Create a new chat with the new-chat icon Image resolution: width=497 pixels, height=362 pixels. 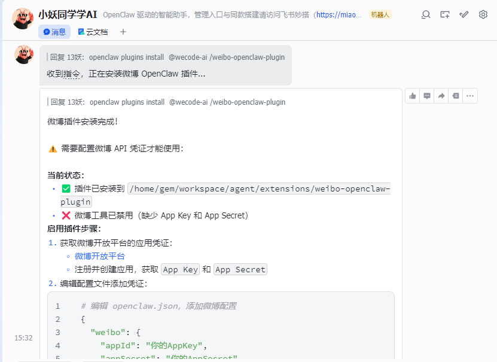click(444, 14)
